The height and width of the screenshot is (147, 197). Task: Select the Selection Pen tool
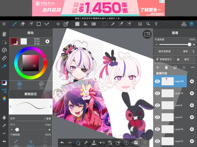click(121, 24)
